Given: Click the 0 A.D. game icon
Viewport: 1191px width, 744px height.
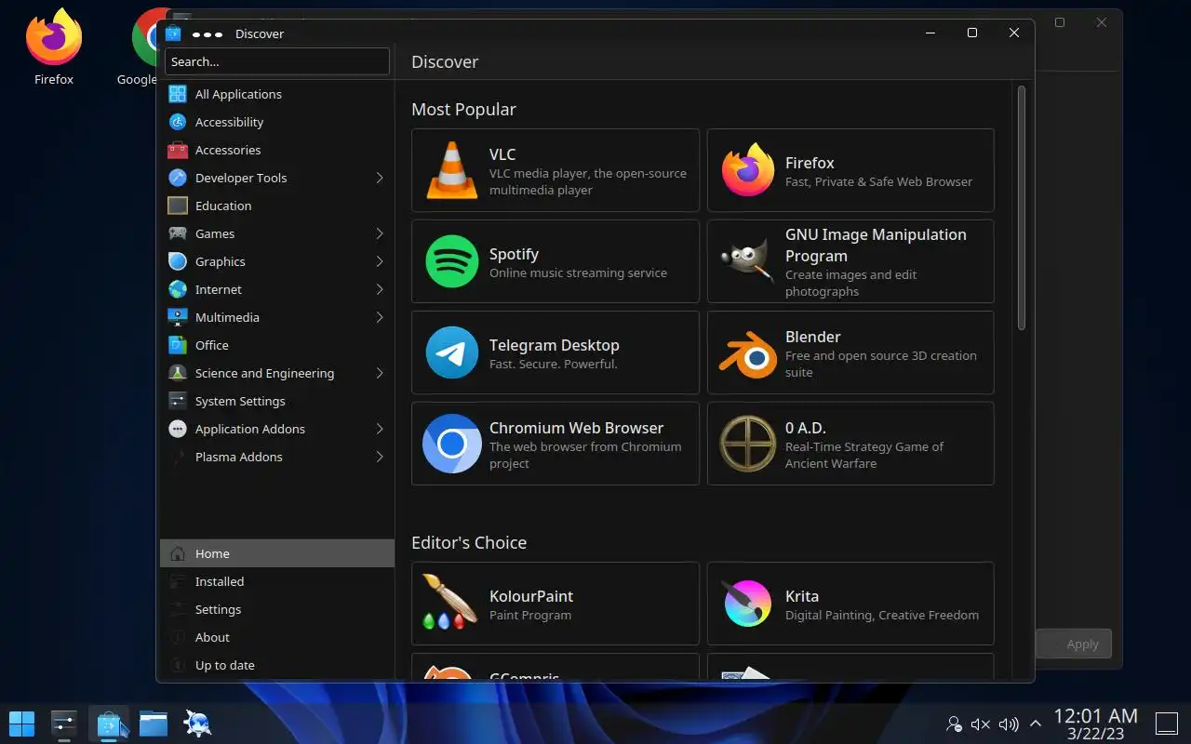Looking at the screenshot, I should coord(748,444).
